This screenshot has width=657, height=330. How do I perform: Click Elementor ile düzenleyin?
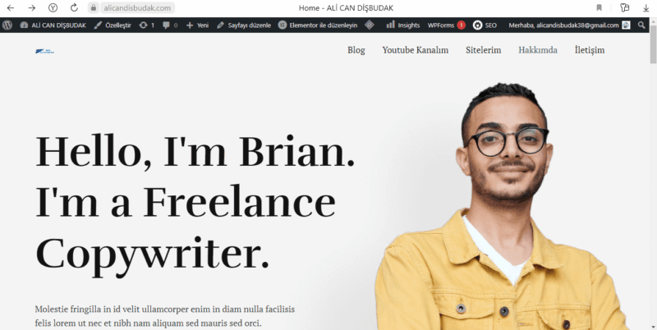(318, 25)
